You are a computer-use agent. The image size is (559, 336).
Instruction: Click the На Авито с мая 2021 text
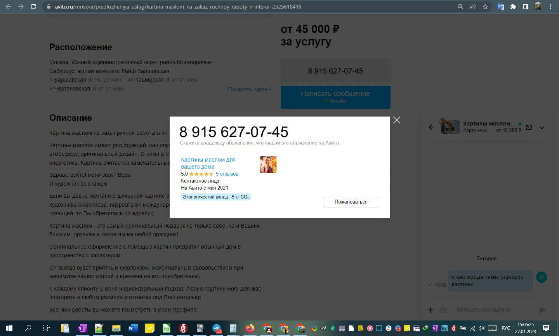point(205,188)
